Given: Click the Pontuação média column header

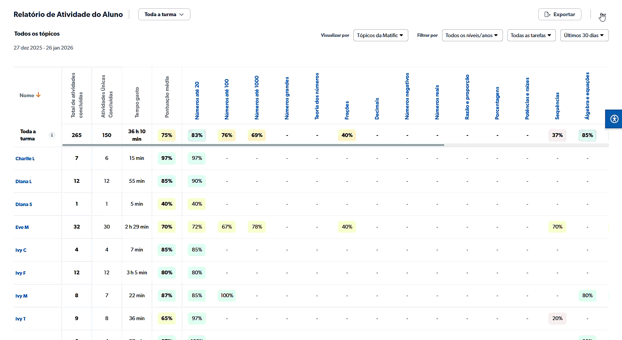Looking at the screenshot, I should coord(167,97).
